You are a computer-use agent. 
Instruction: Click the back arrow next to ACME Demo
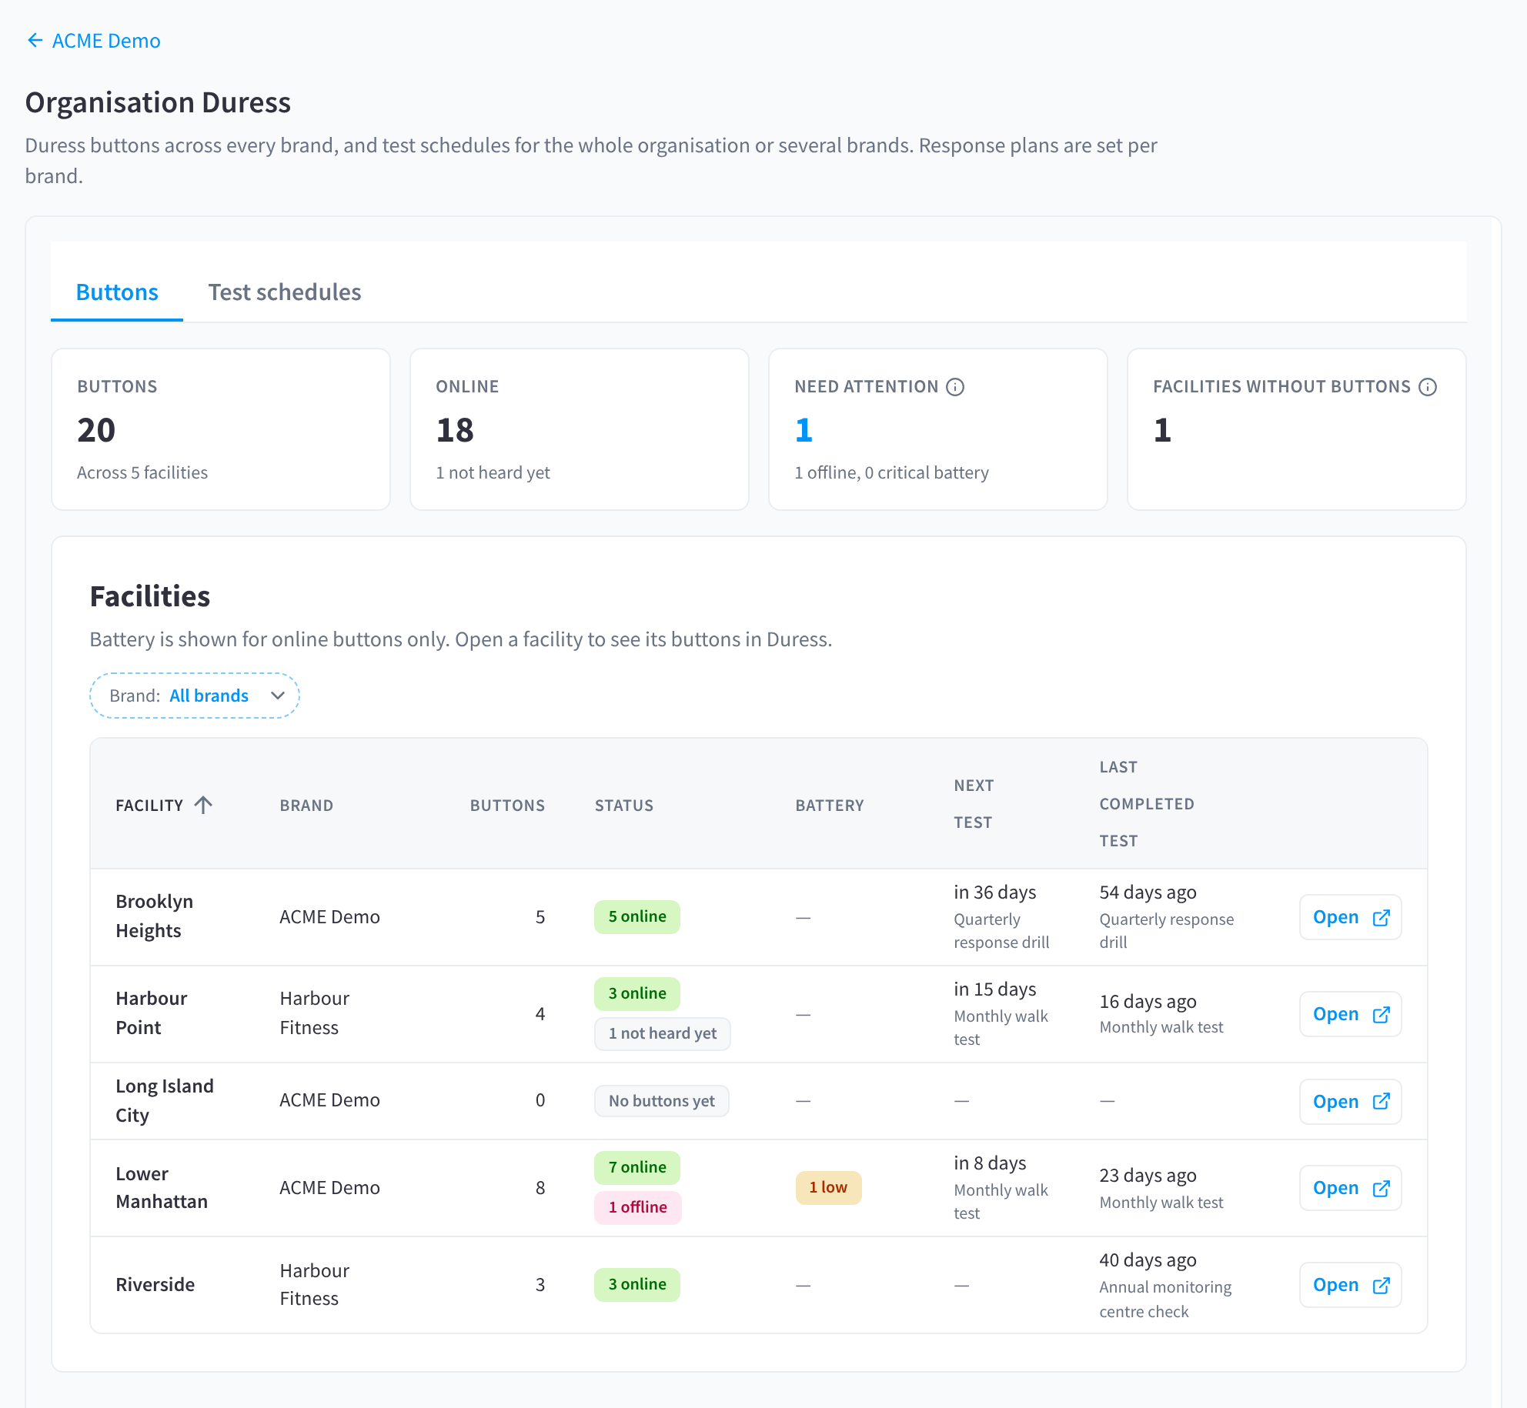click(35, 41)
